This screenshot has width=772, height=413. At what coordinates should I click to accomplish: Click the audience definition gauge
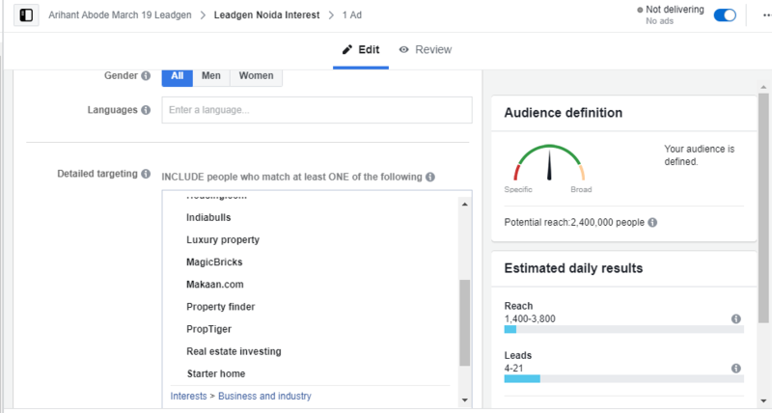[x=549, y=163]
